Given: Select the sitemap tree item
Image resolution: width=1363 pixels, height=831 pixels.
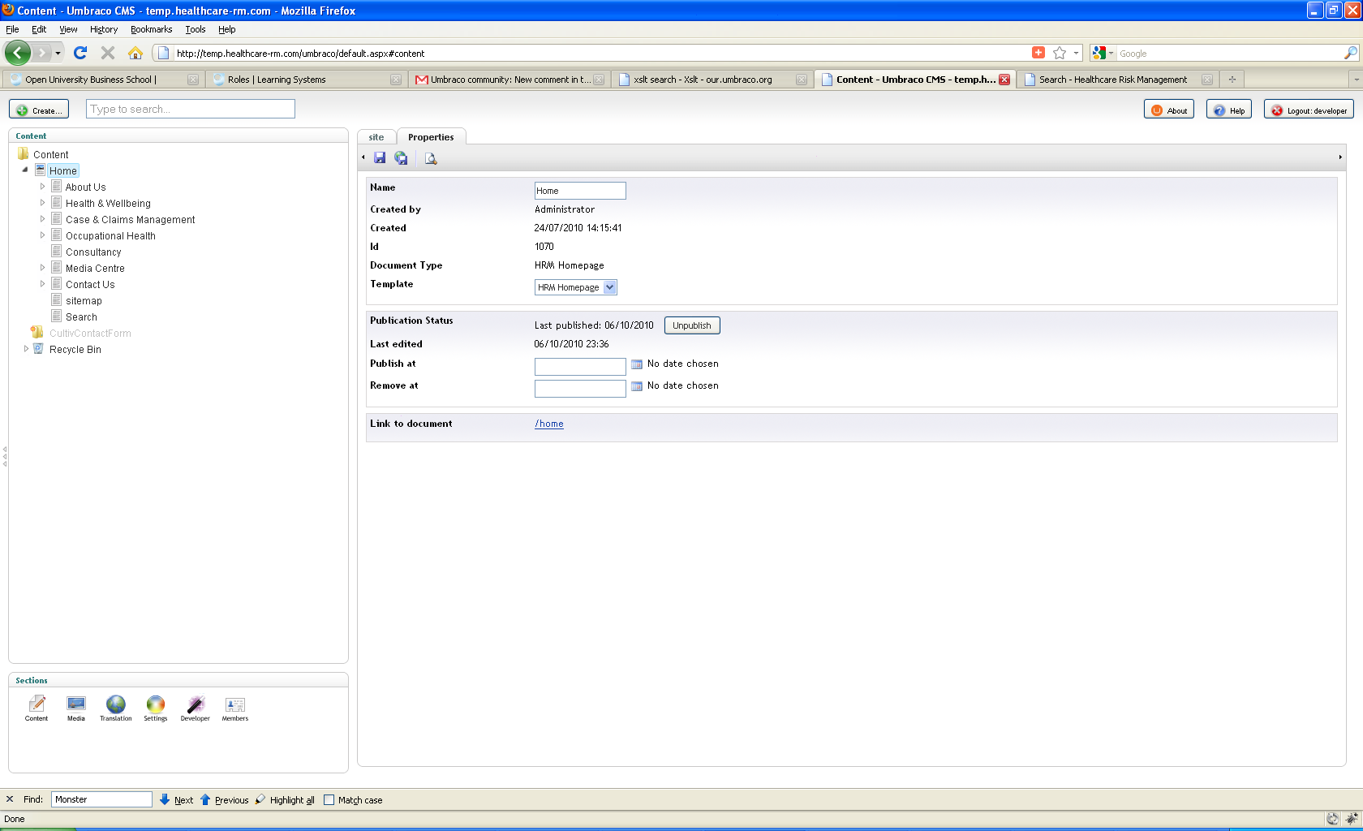Looking at the screenshot, I should click(84, 300).
